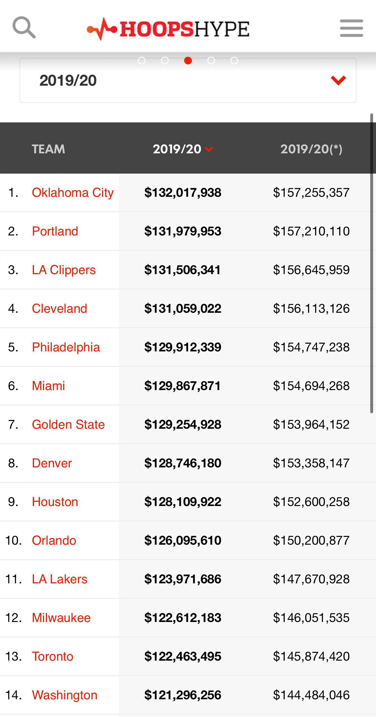Open the Golden State team link
This screenshot has height=717, width=376.
tap(68, 425)
